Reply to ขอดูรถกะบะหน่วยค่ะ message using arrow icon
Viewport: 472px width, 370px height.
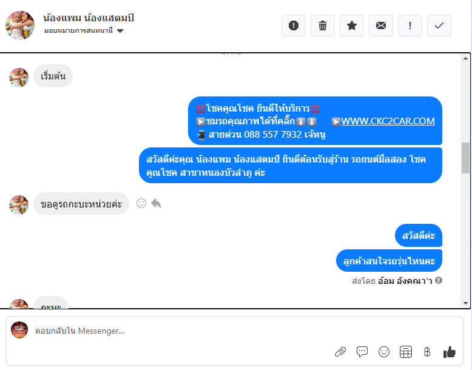tap(156, 203)
